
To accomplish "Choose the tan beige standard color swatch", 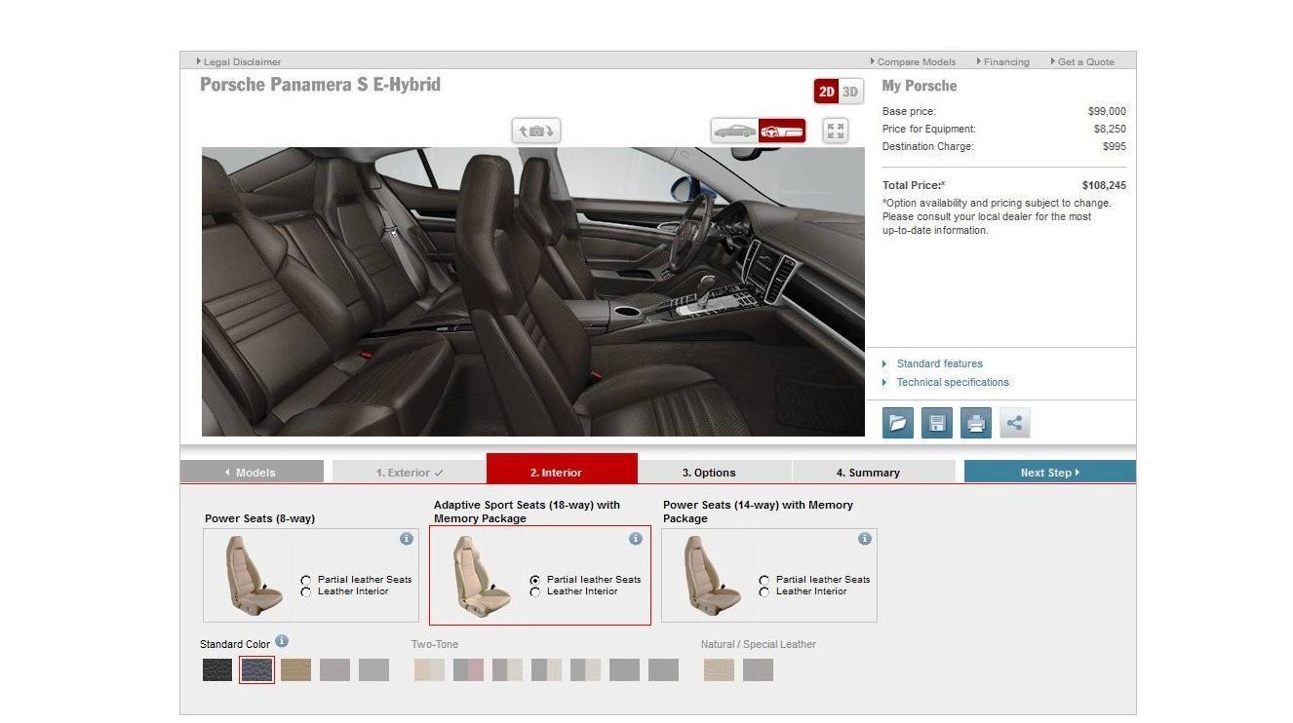I will click(x=295, y=669).
